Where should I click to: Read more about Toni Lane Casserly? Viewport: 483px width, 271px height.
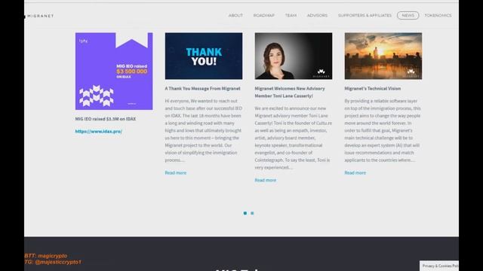click(x=265, y=180)
